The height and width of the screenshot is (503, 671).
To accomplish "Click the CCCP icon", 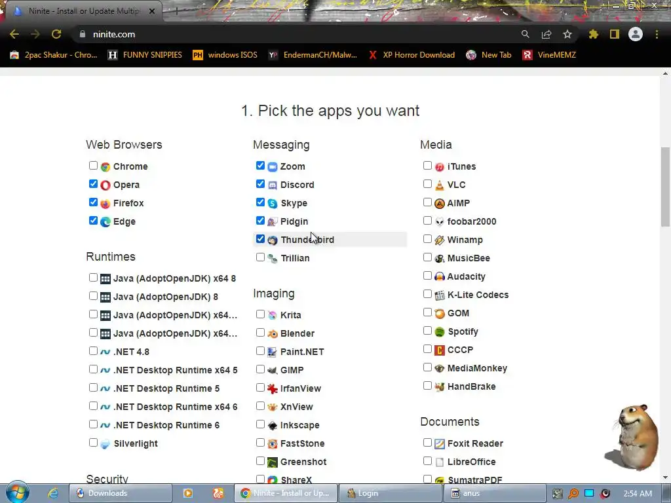I will pos(440,350).
